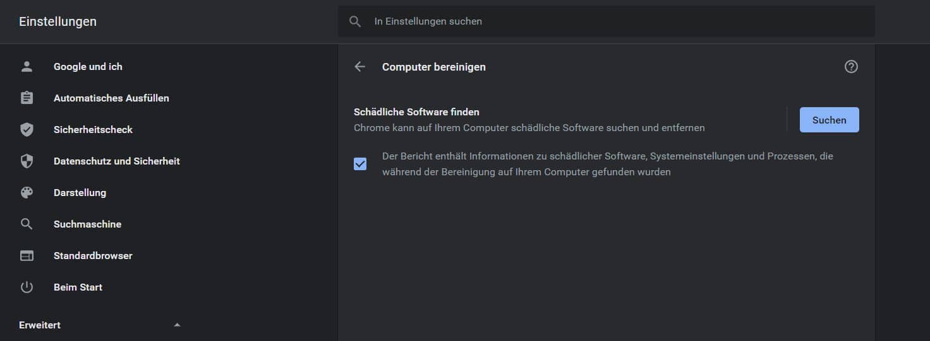Go back using the left arrow

pos(360,67)
